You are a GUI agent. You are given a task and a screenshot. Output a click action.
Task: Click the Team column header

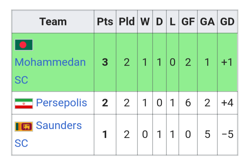(x=53, y=22)
